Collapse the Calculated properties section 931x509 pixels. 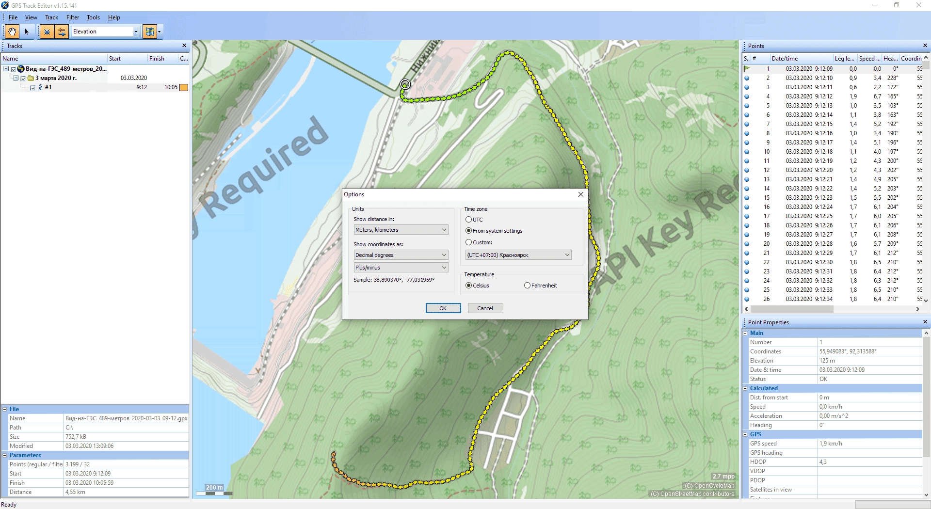746,388
